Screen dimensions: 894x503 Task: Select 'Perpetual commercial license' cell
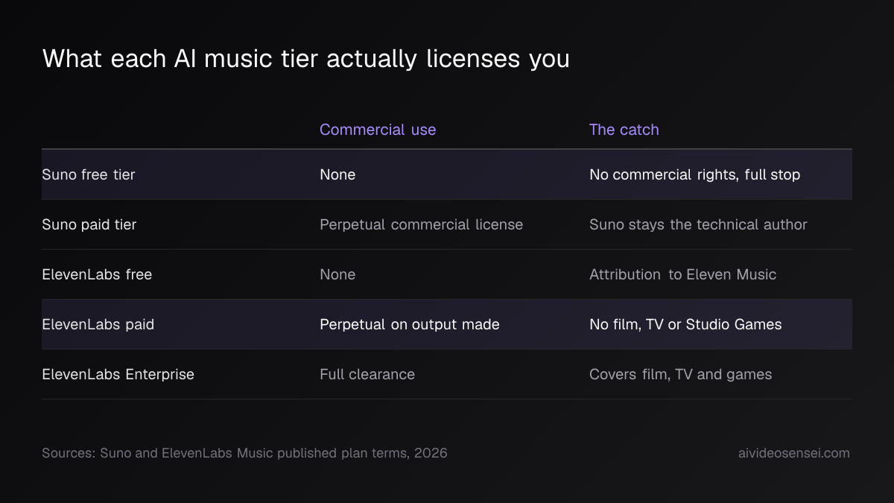422,224
